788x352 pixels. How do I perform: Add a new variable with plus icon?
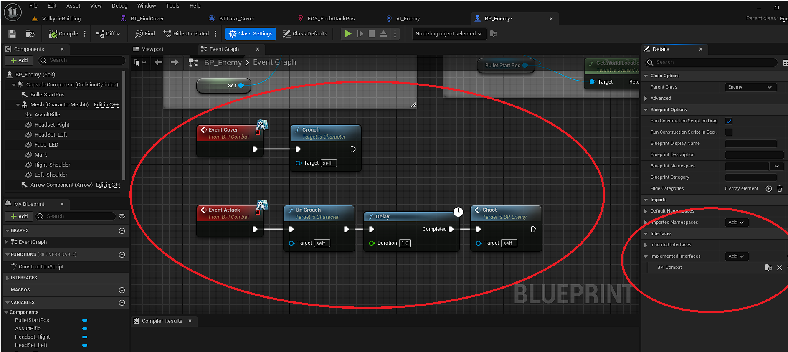click(x=122, y=303)
